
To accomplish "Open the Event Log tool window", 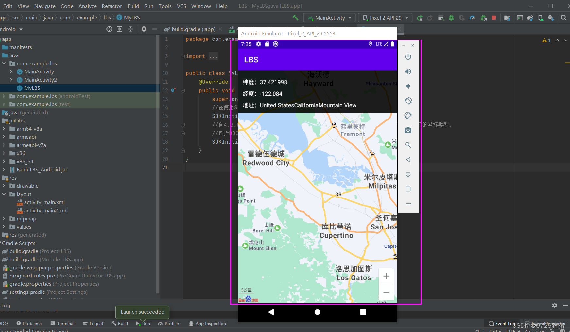I will pyautogui.click(x=502, y=324).
